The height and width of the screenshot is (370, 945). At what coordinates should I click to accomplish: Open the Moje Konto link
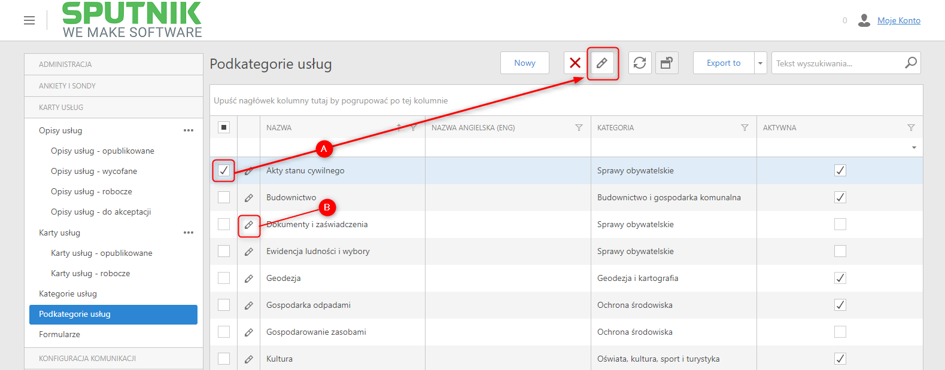pos(899,20)
